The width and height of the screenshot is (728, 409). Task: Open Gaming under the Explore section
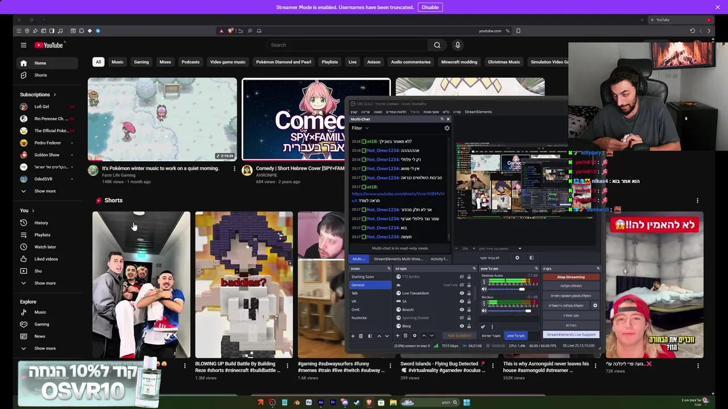click(46, 324)
